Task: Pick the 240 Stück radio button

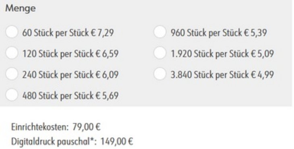Action: [12, 74]
